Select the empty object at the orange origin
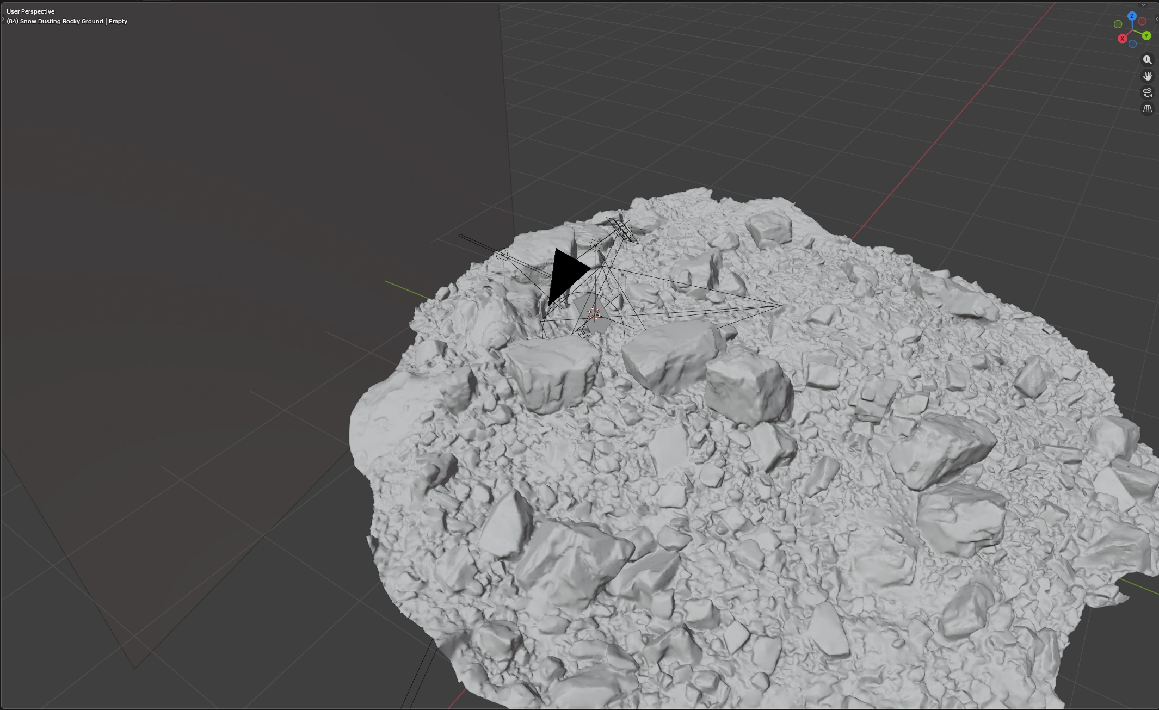 (594, 314)
